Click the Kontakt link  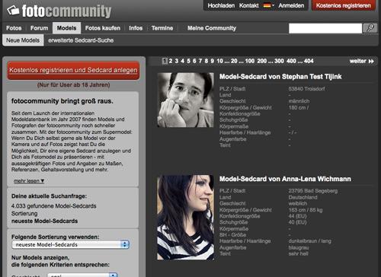pos(248,5)
